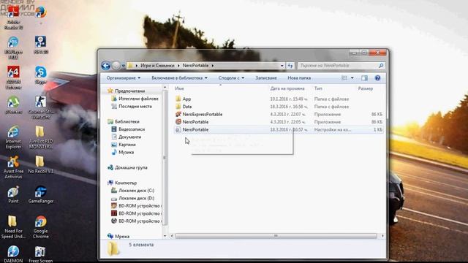Toggle the preview pane icon

coord(364,78)
